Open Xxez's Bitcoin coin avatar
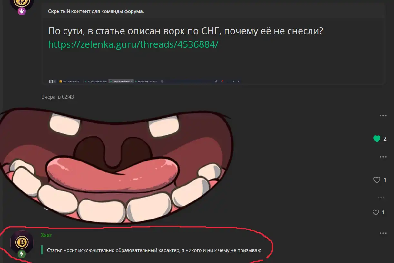 click(x=22, y=242)
